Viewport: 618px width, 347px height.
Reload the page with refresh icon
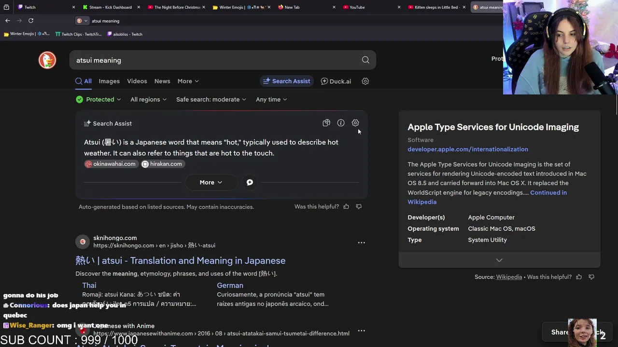[31, 21]
